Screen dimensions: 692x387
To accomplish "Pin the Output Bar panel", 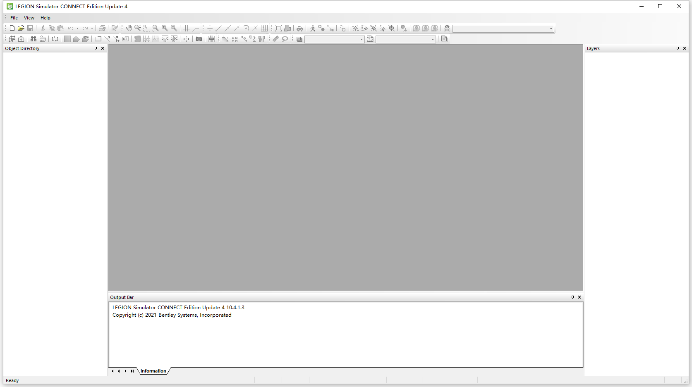I will pyautogui.click(x=572, y=297).
